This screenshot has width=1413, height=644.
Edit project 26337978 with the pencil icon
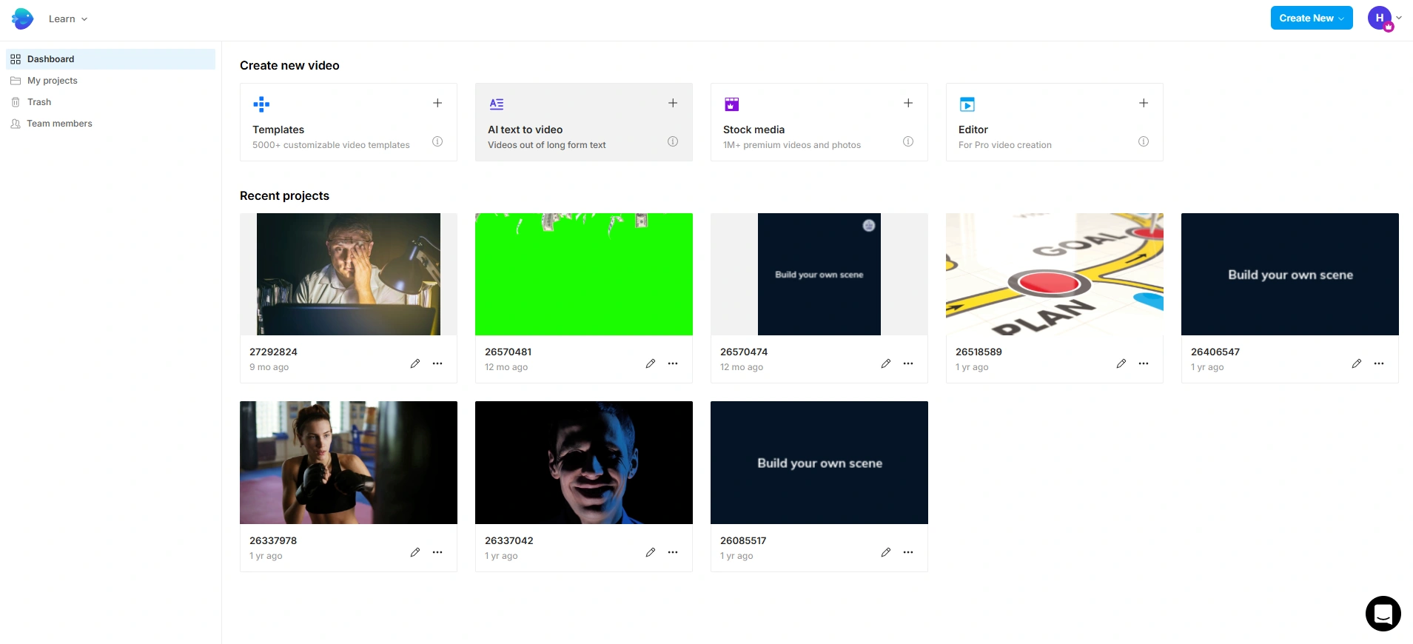point(415,552)
